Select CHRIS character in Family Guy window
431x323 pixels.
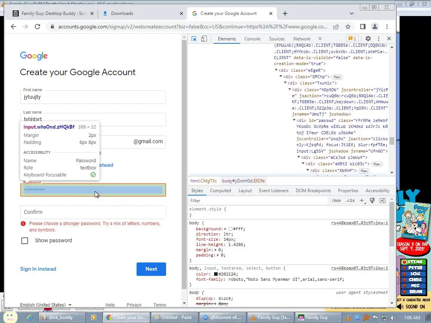pos(413,280)
